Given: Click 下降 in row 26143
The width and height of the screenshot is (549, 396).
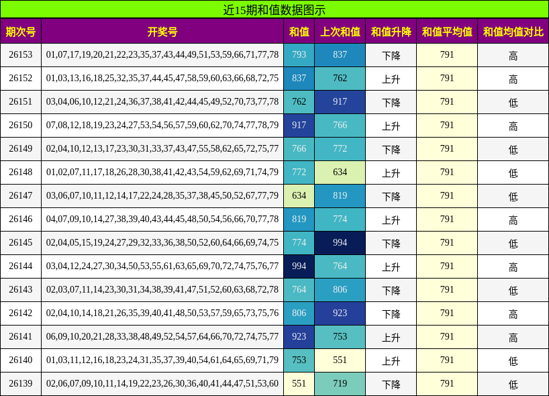Looking at the screenshot, I should pyautogui.click(x=391, y=290).
